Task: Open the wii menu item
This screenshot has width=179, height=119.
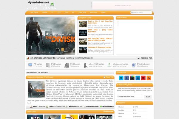Action: pos(73,12)
